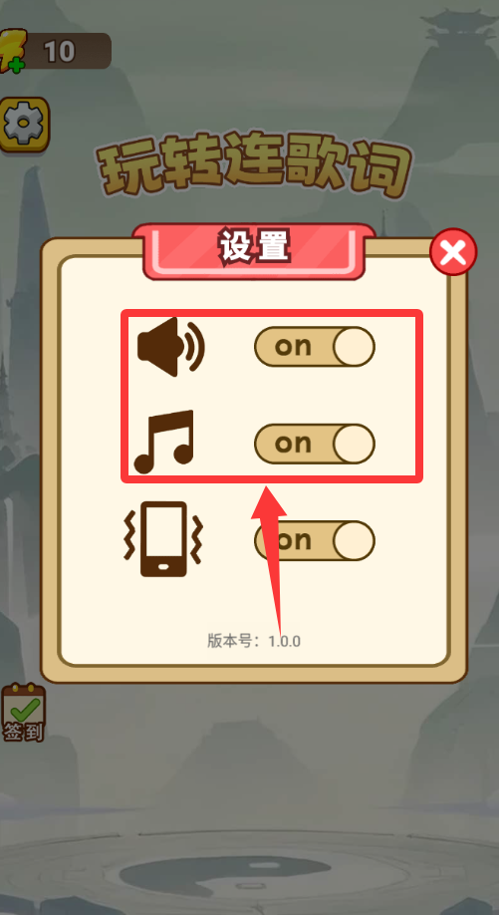Click the vibrating phone icon
Image resolution: width=499 pixels, height=915 pixels.
tap(163, 539)
